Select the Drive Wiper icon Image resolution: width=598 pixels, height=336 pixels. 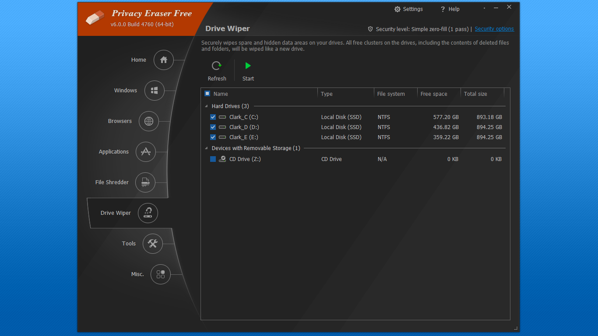tap(148, 213)
